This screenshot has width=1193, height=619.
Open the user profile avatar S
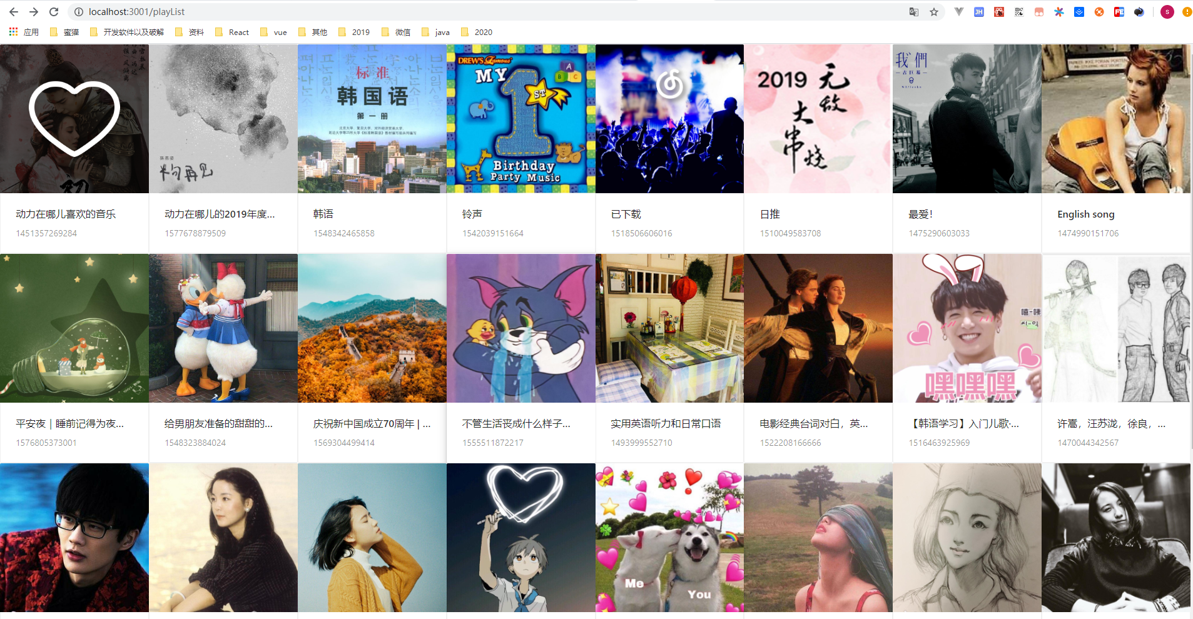coord(1167,12)
